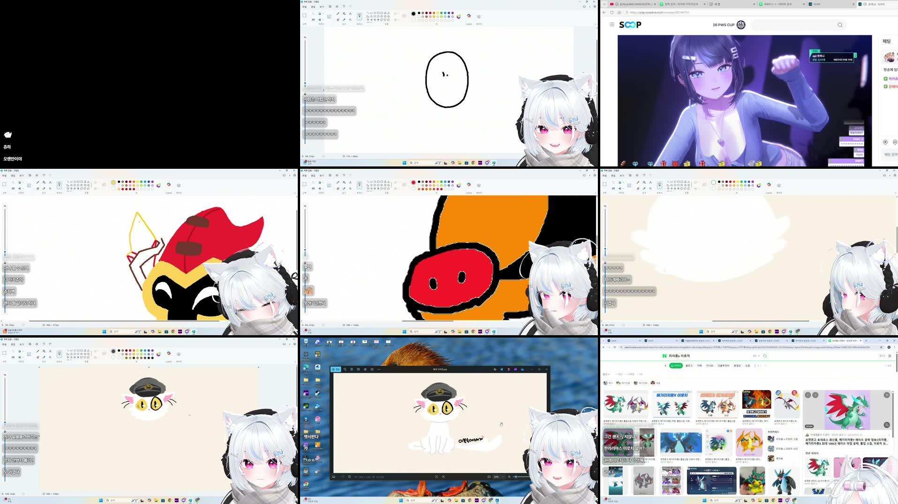Viewport: 898px width, 504px height.
Task: Open Copilot in Paint's toolbar
Action: pyautogui.click(x=469, y=15)
